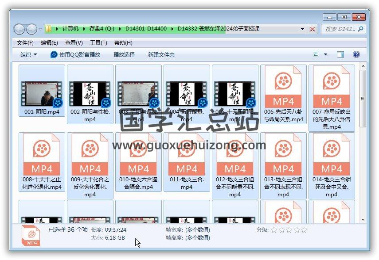Click 计算机 in the address breadcrumb

(70, 29)
